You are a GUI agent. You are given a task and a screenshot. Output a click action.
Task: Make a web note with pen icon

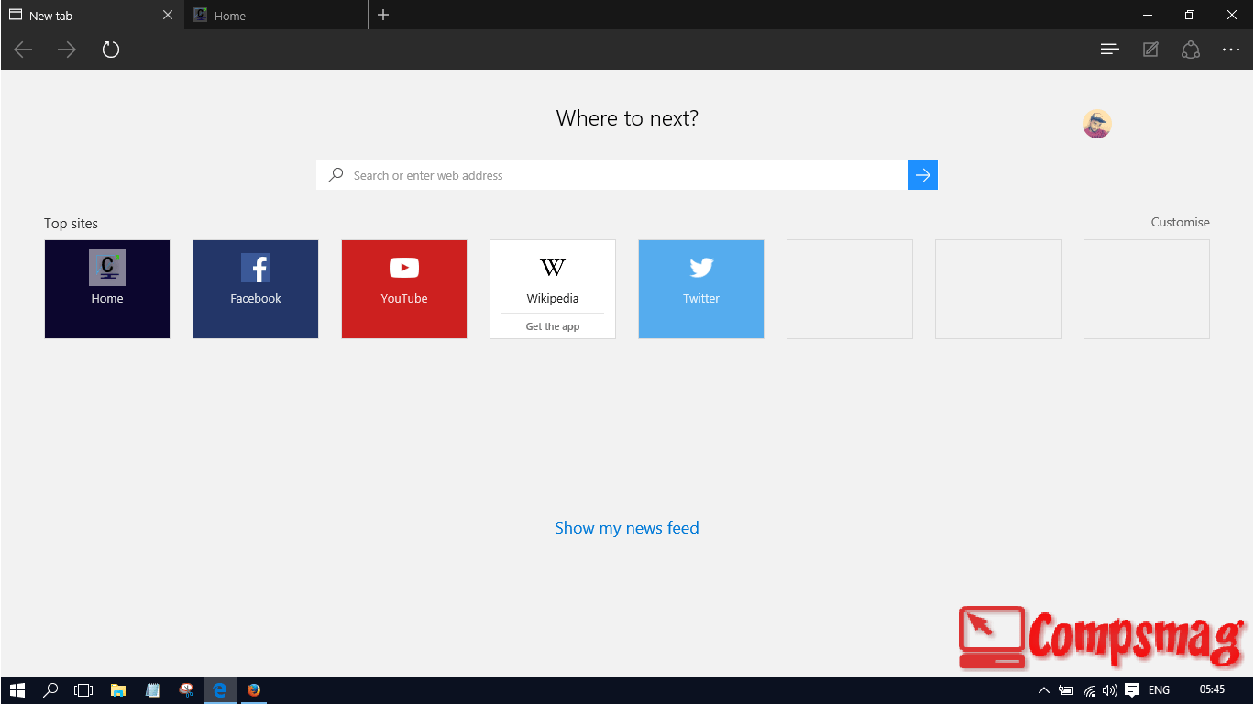pyautogui.click(x=1150, y=50)
